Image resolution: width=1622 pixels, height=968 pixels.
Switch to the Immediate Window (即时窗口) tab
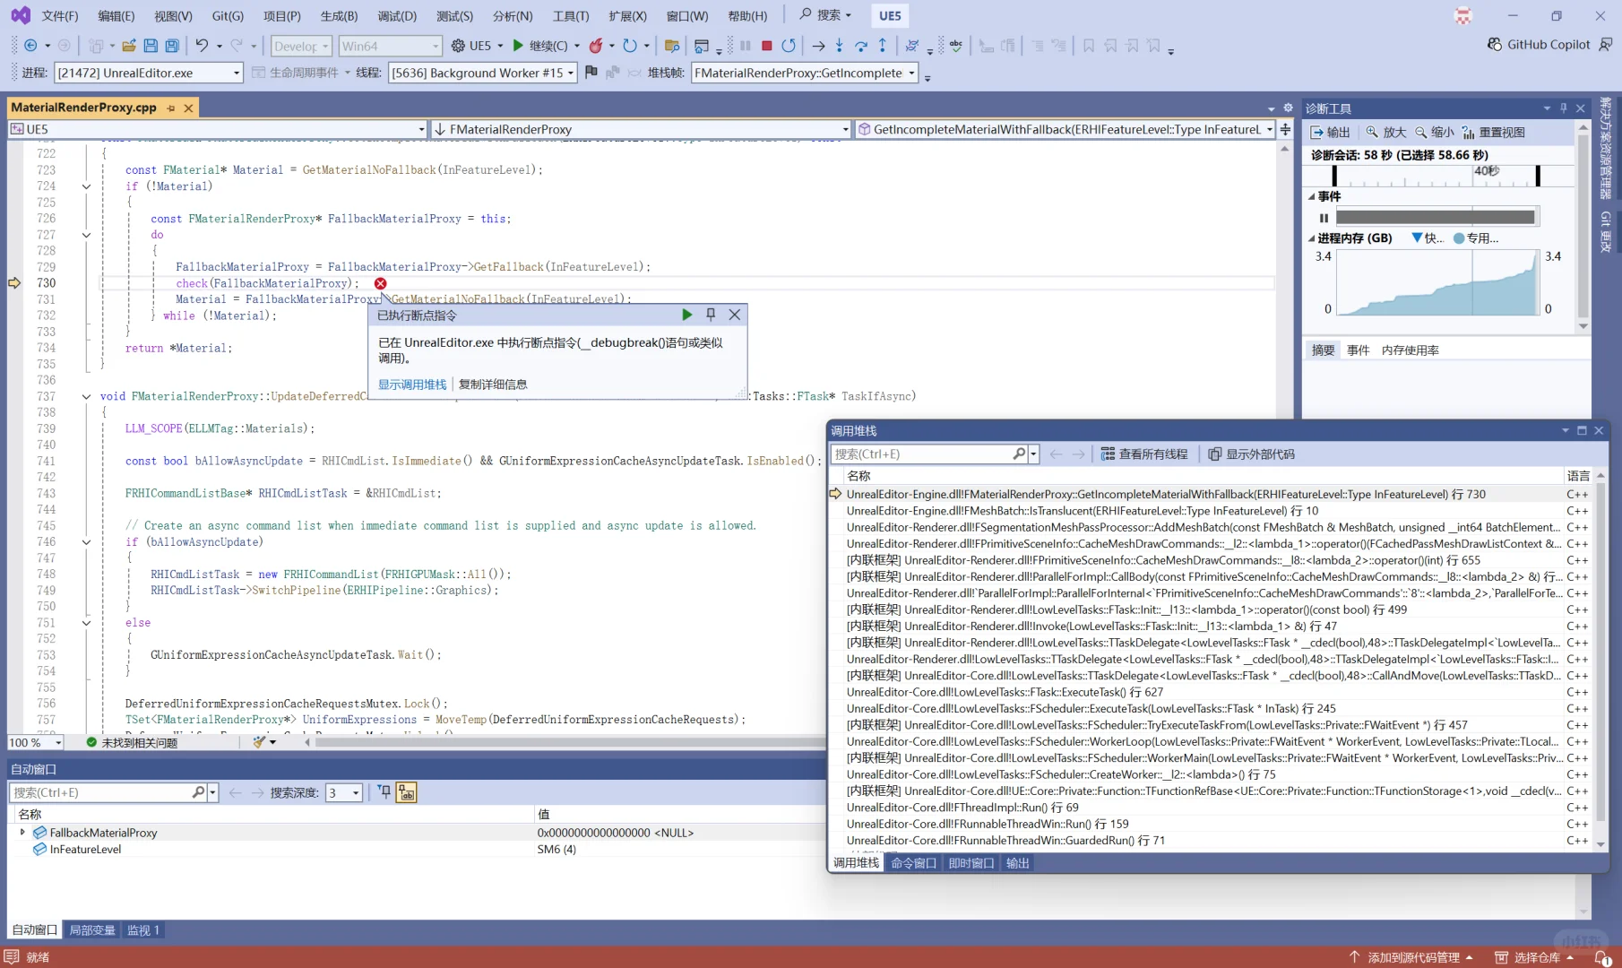coord(971,863)
